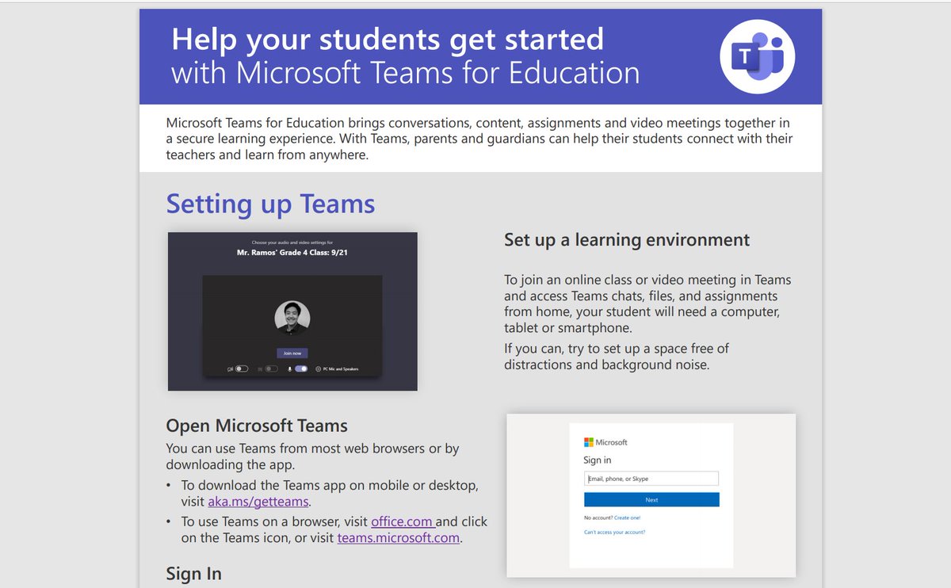Toggle the background blur switch
The height and width of the screenshot is (588, 951).
pyautogui.click(x=271, y=368)
